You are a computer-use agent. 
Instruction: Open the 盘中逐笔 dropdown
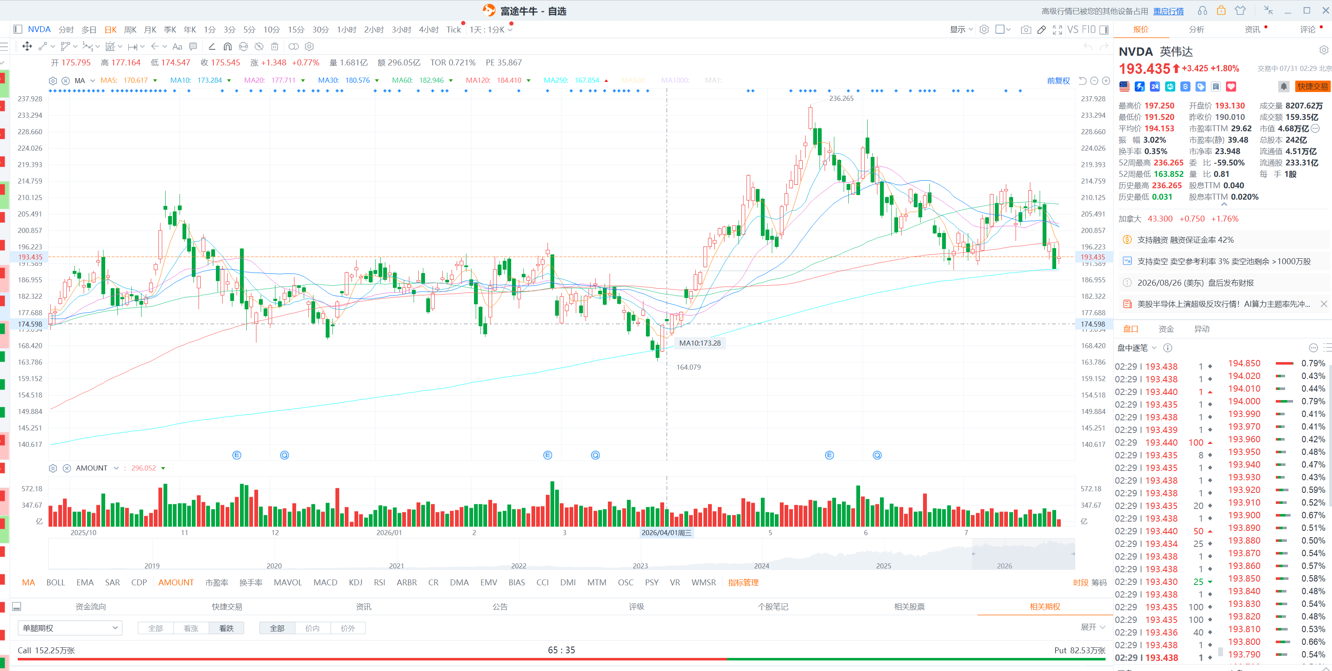click(1136, 348)
